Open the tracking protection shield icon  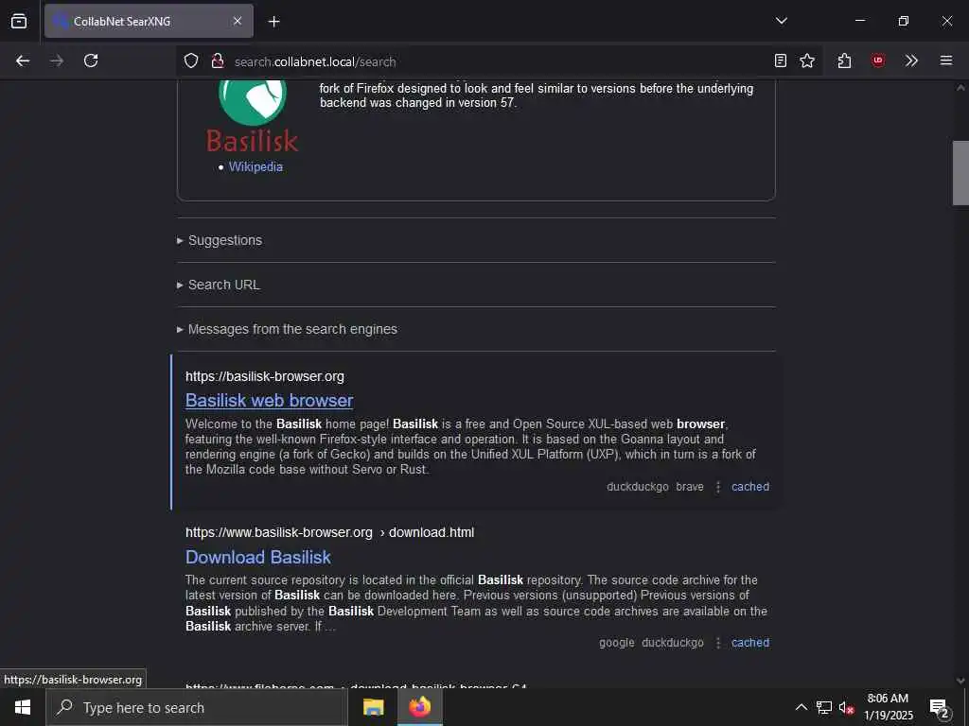tap(191, 60)
